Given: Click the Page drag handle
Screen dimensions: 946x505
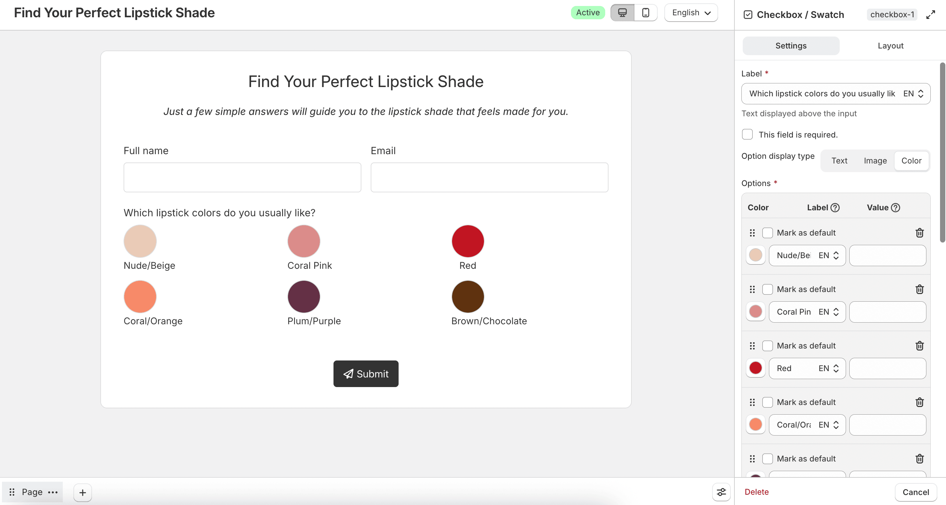Looking at the screenshot, I should (12, 492).
